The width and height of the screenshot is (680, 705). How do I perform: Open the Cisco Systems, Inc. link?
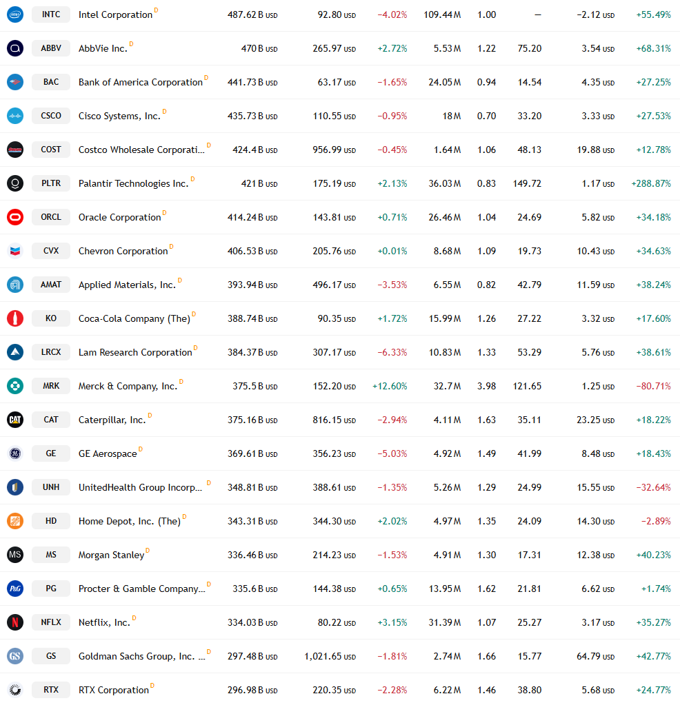pos(119,116)
